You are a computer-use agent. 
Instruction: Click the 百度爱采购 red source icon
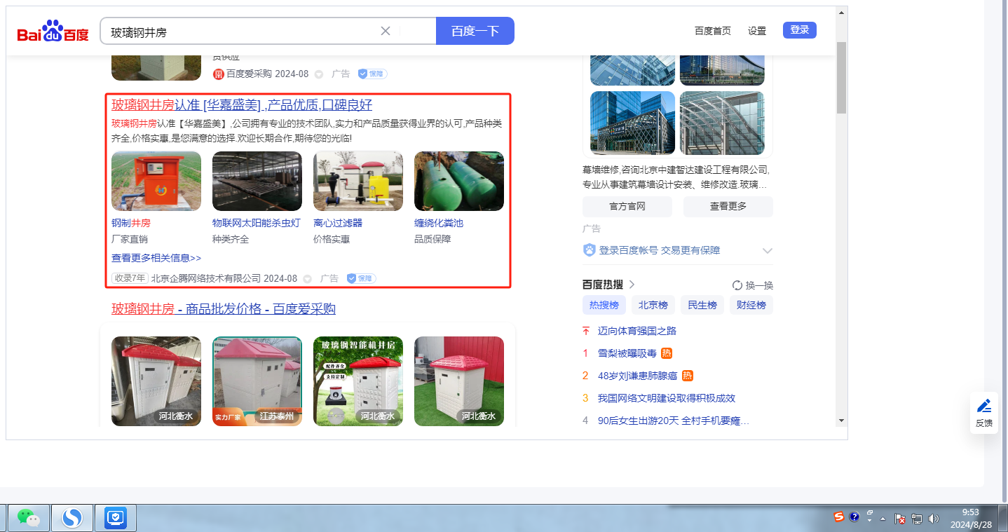coord(218,74)
